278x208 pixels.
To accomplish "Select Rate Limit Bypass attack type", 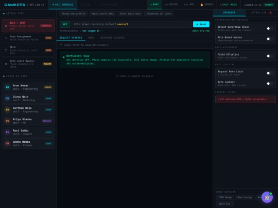I will [28, 64].
